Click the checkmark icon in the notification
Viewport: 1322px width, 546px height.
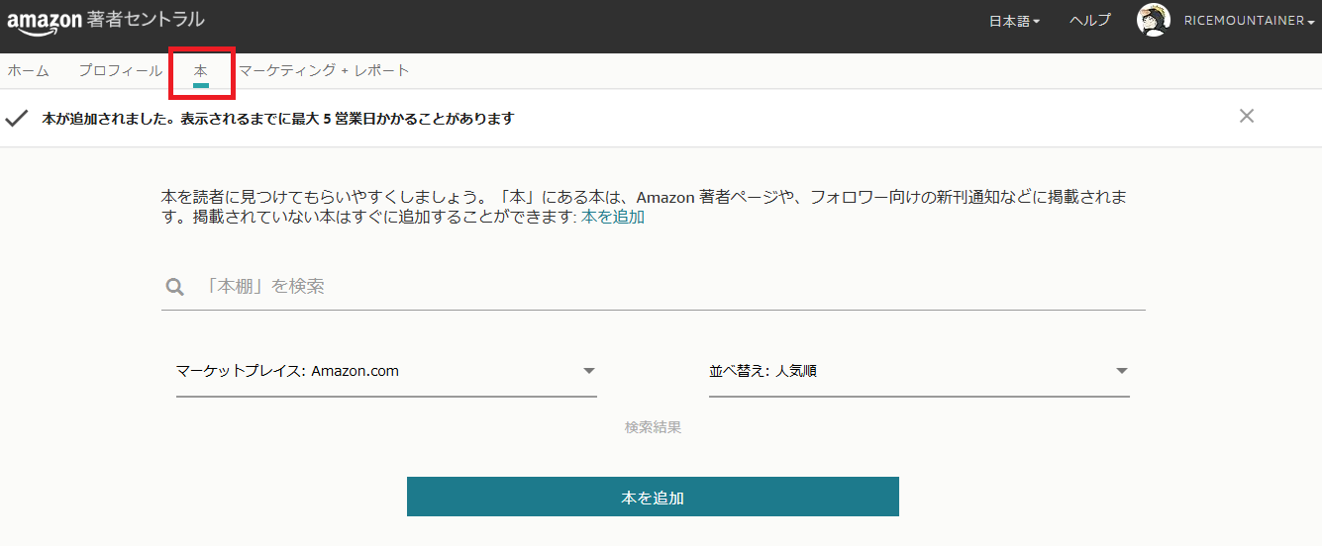[16, 118]
